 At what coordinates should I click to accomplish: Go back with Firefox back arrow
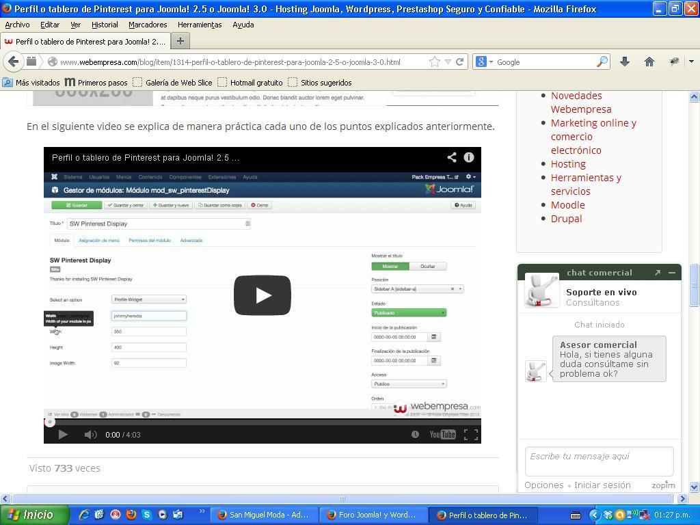point(14,62)
